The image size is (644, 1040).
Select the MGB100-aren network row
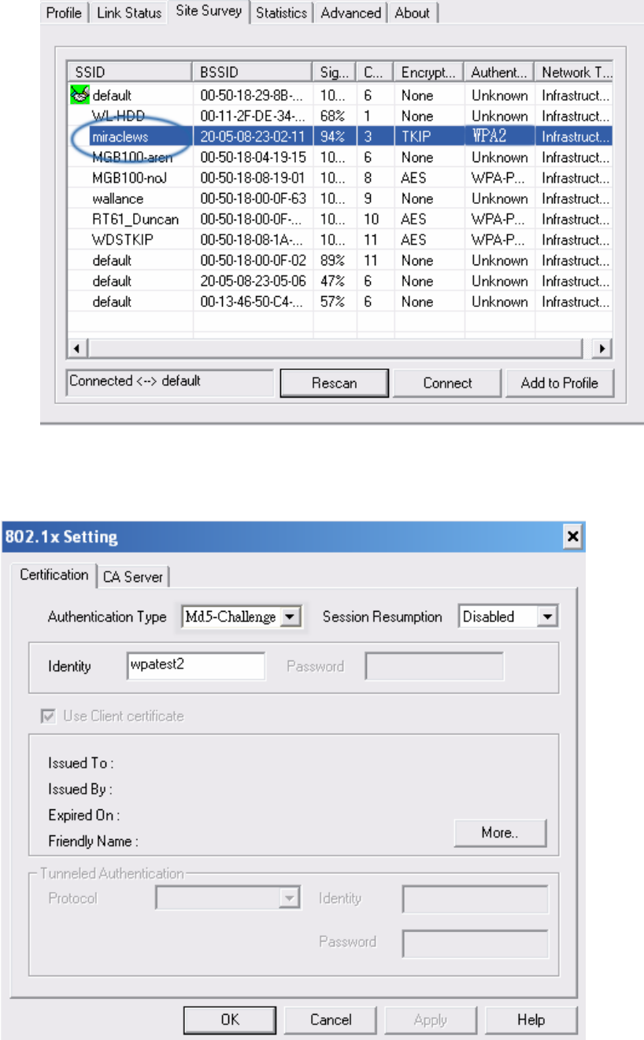[x=340, y=157]
